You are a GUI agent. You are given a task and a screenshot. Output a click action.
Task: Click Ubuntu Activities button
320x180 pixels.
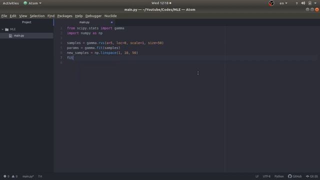[10, 3]
